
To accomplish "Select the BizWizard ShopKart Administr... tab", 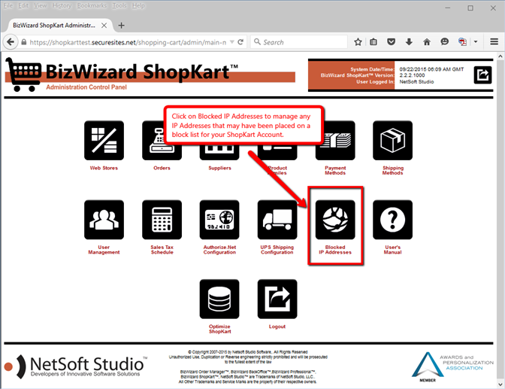I will (54, 25).
